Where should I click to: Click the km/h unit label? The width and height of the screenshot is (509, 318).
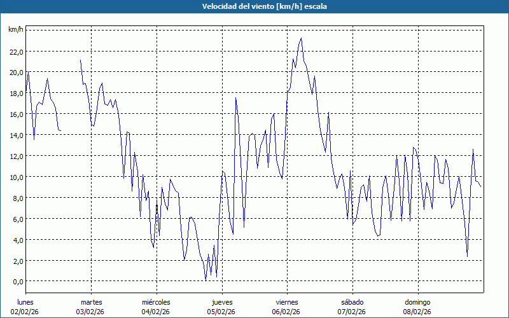click(x=15, y=30)
